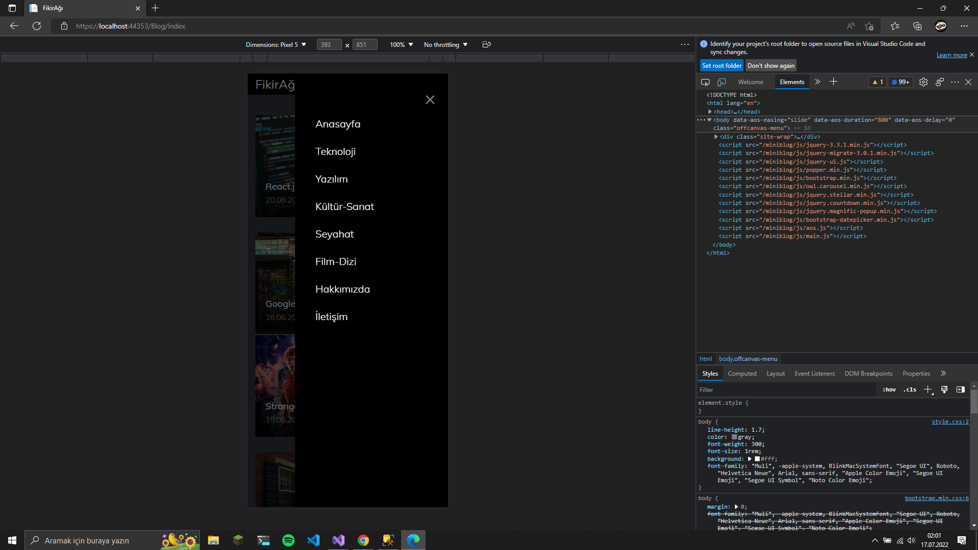This screenshot has width=978, height=550.
Task: Click the Styles Filter input field
Action: (786, 390)
